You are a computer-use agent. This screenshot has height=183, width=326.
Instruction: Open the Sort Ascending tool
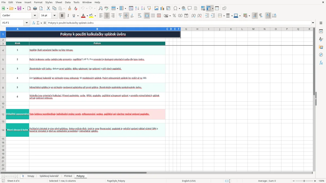tap(137, 8)
